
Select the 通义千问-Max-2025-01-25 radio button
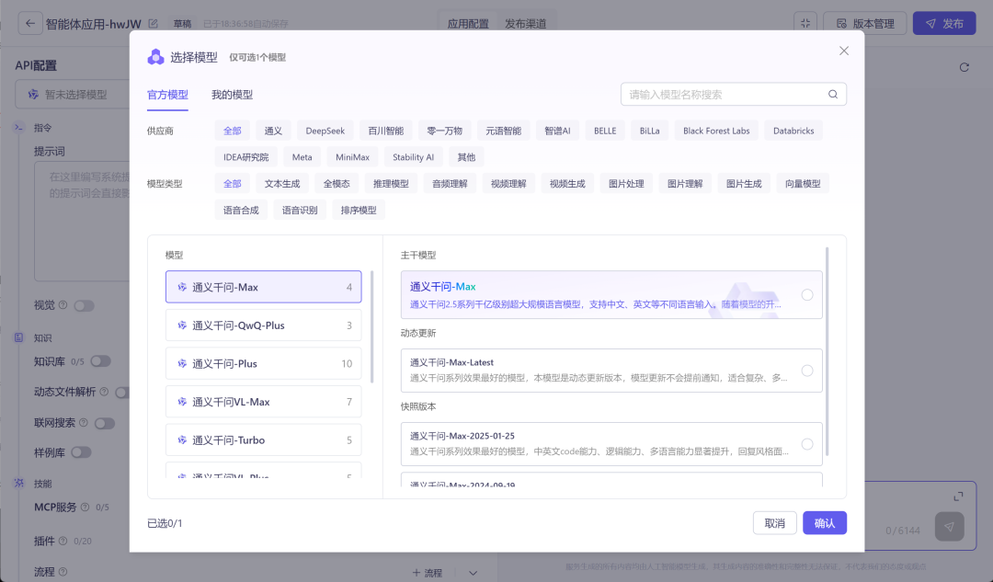(807, 444)
